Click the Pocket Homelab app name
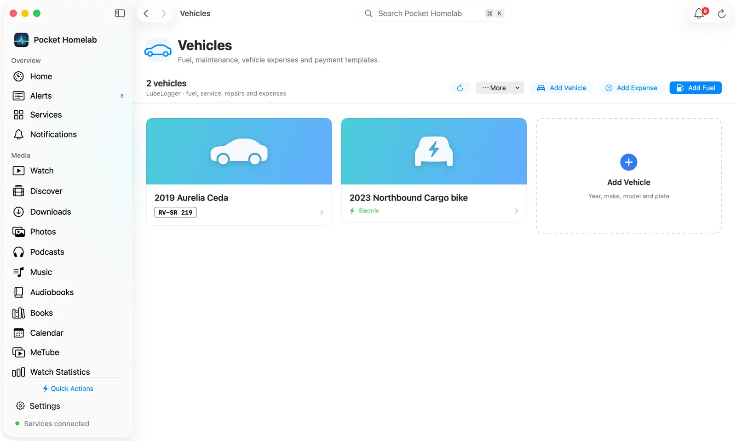The image size is (736, 441). 65,40
